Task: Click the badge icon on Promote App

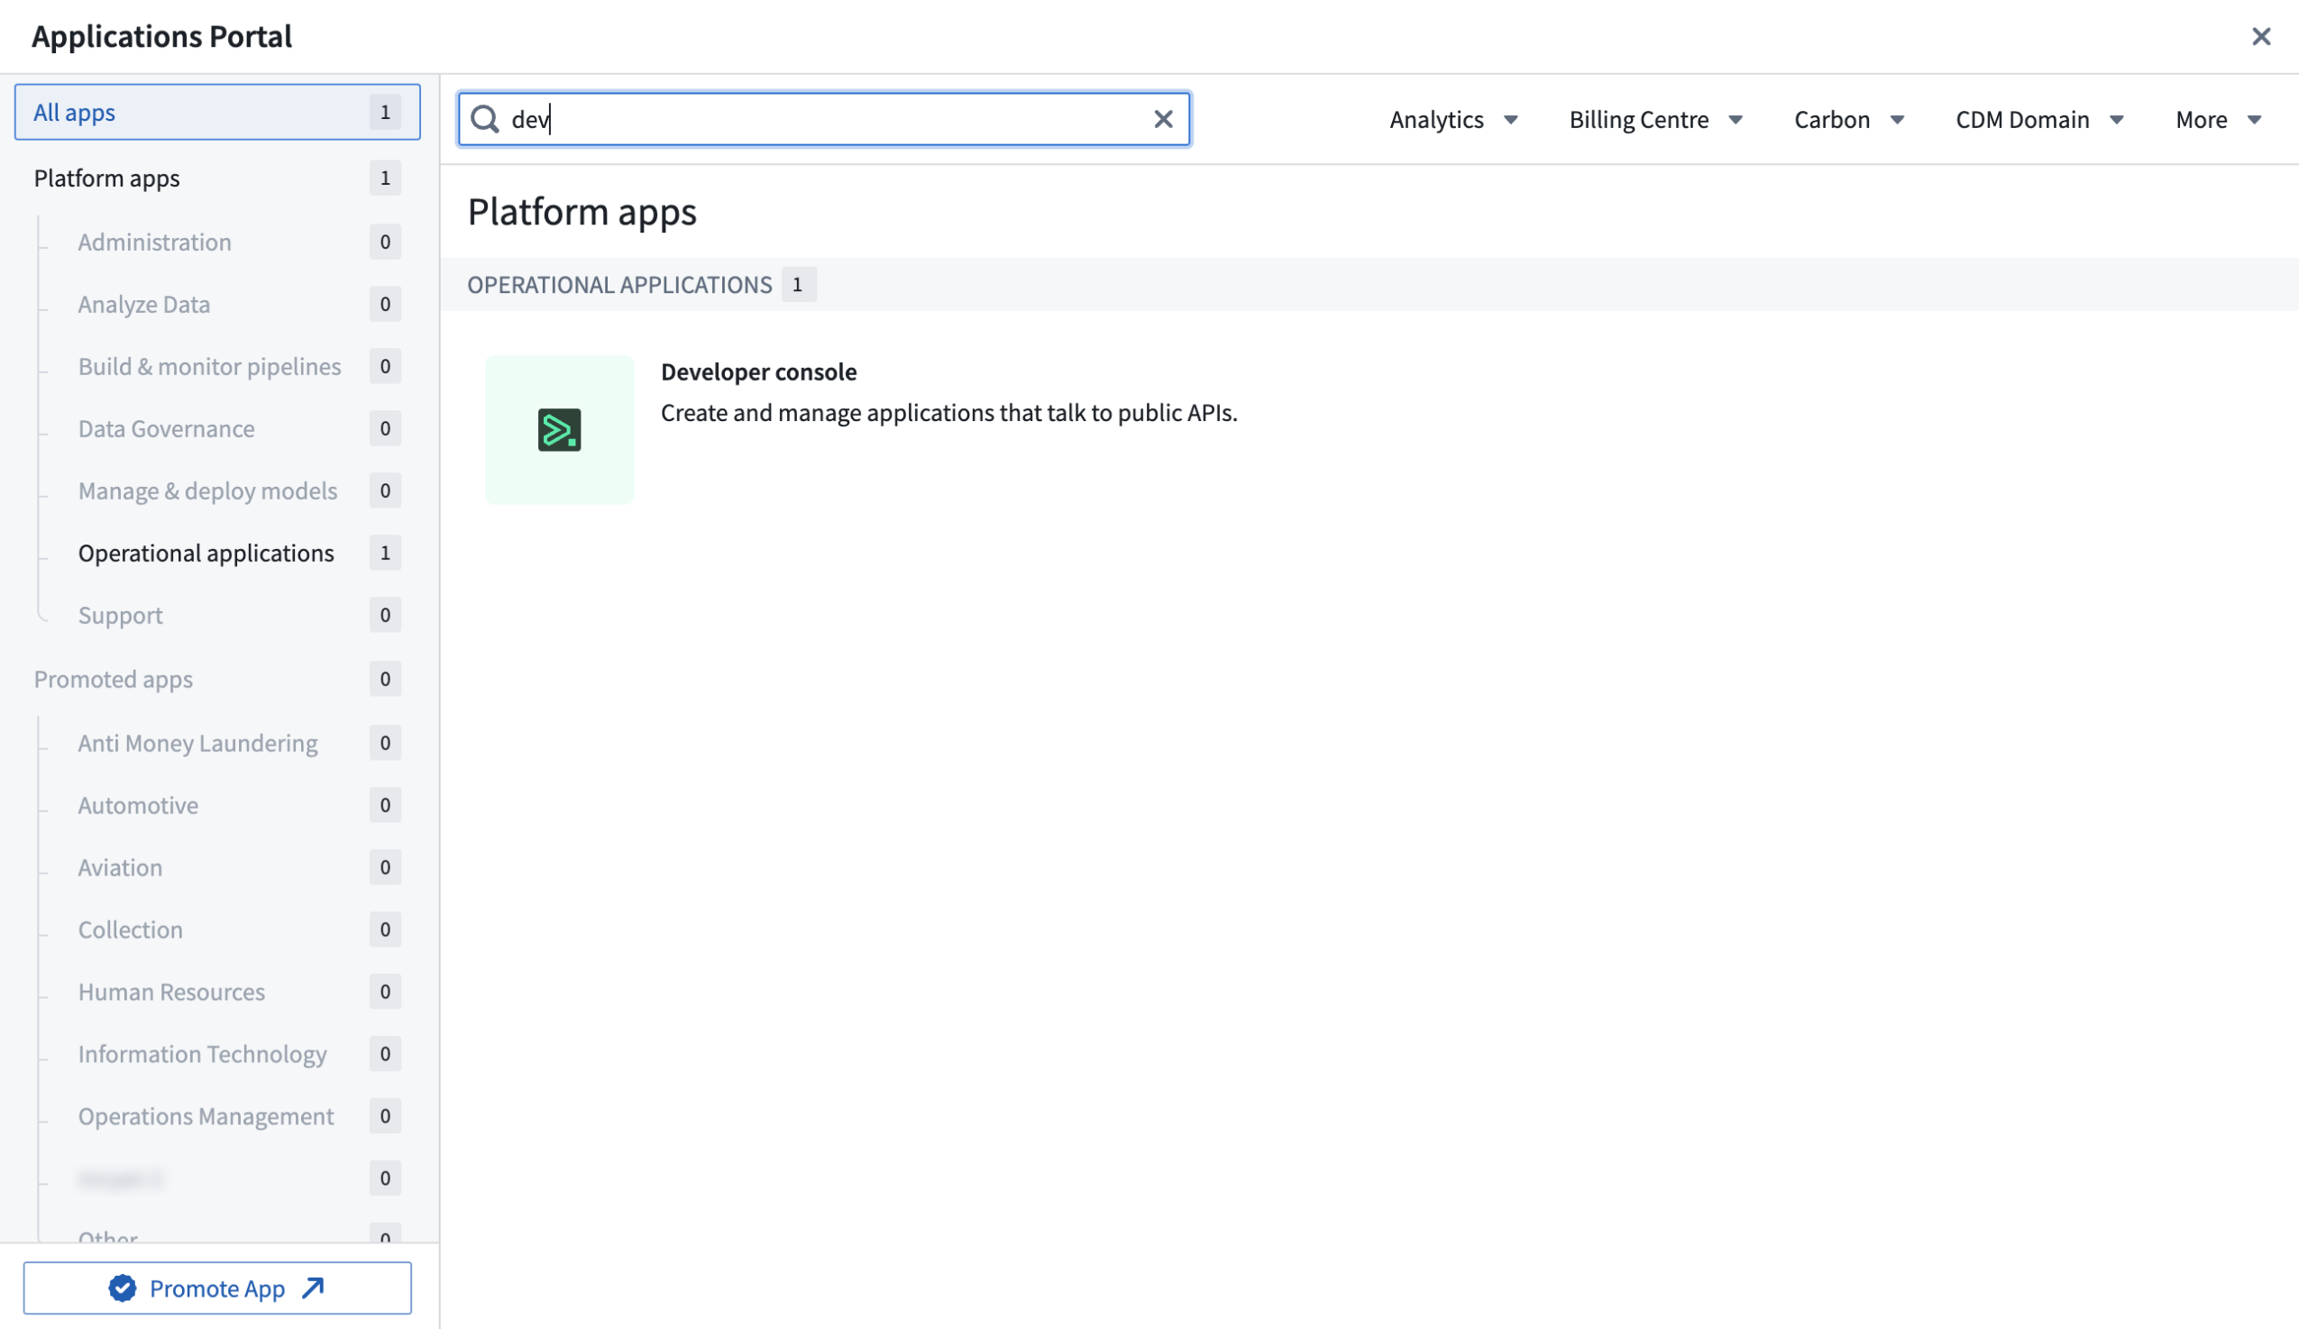Action: pyautogui.click(x=122, y=1288)
